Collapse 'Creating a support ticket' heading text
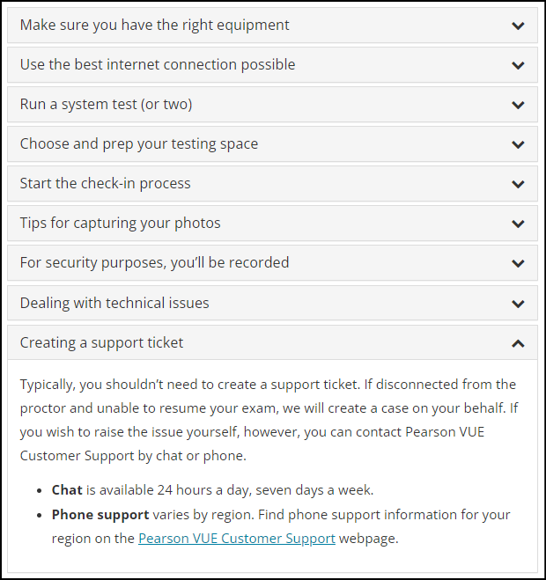Screen dimensions: 546x580 tap(101, 343)
